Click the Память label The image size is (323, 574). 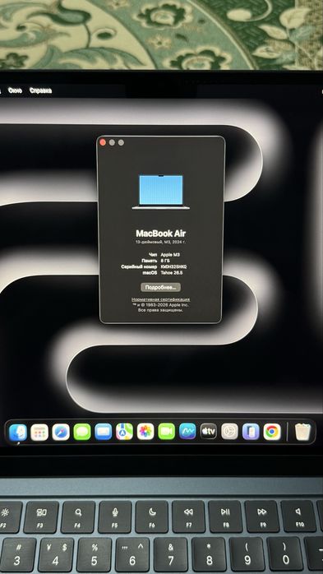coord(150,261)
